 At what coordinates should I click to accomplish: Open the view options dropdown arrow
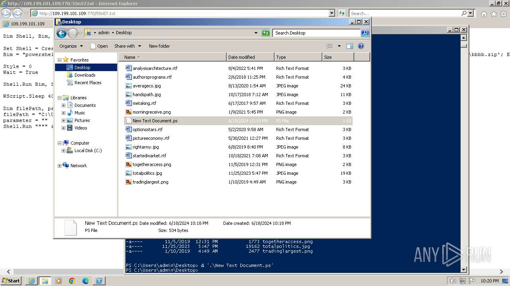339,46
